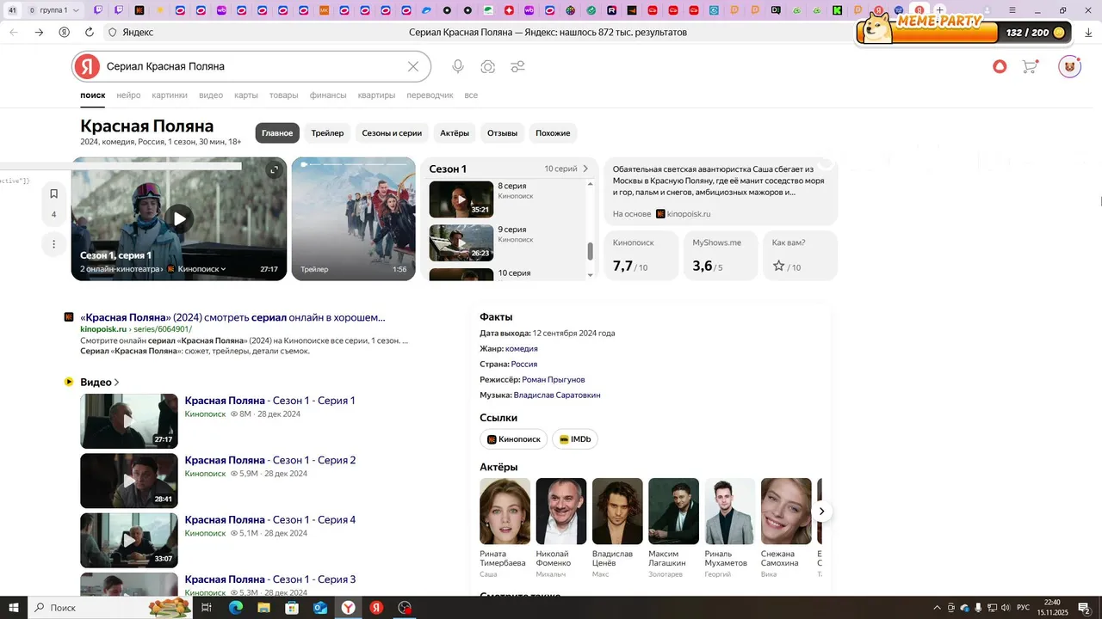Switch to товары search tab
The height and width of the screenshot is (619, 1102).
pos(283,95)
